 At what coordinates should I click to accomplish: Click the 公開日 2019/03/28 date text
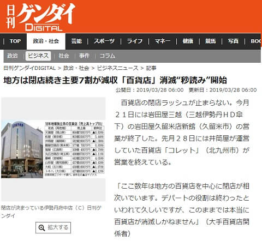(150, 90)
